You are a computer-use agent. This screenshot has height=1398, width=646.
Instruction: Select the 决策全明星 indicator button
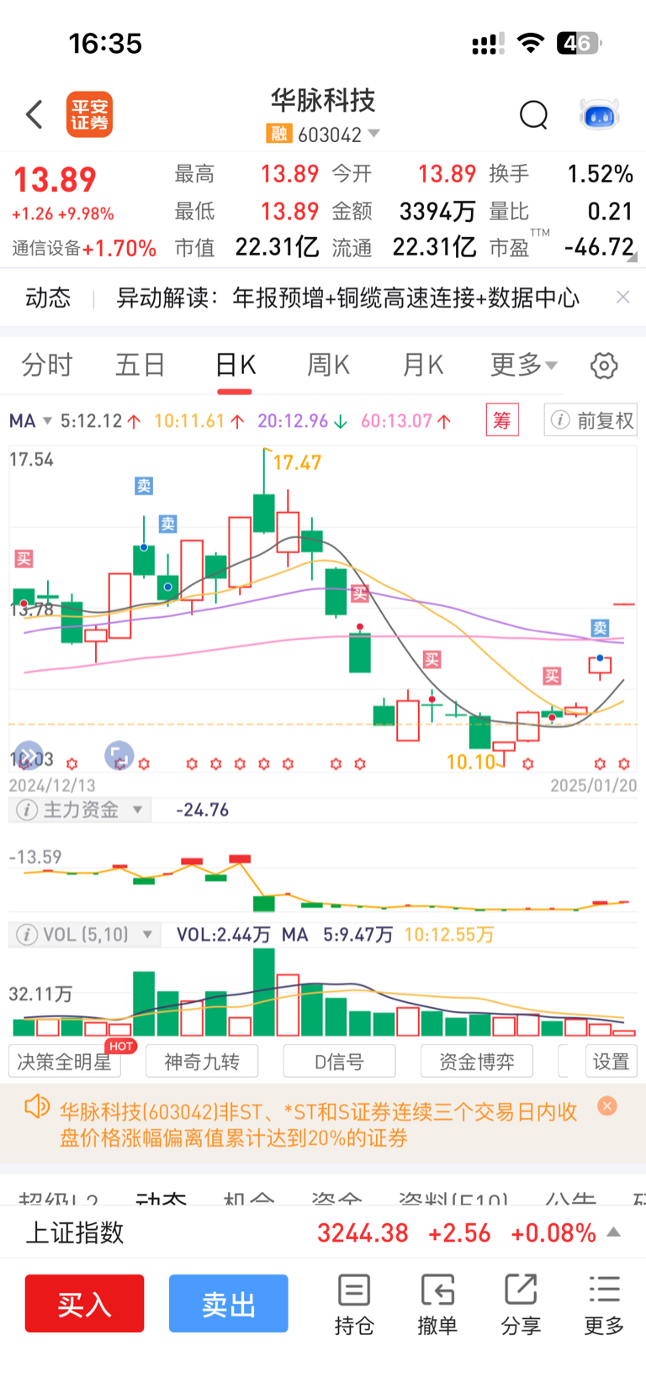pyautogui.click(x=65, y=1062)
